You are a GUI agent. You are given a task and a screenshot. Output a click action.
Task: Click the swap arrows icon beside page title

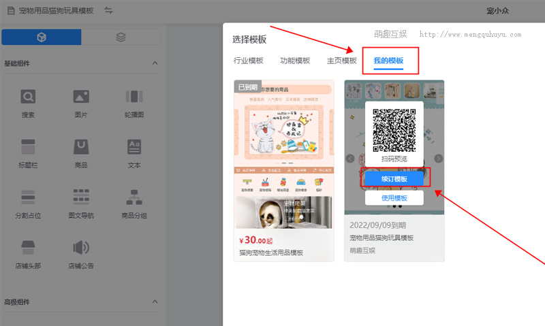pyautogui.click(x=108, y=11)
